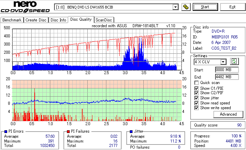Enable the Quick scan checkbox

point(196,83)
